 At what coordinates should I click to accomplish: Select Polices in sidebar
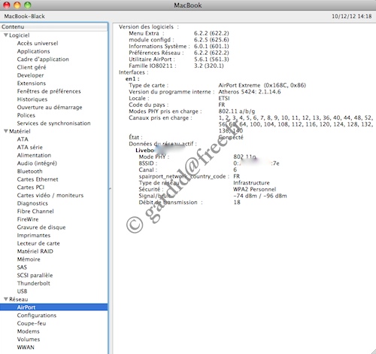click(26, 115)
